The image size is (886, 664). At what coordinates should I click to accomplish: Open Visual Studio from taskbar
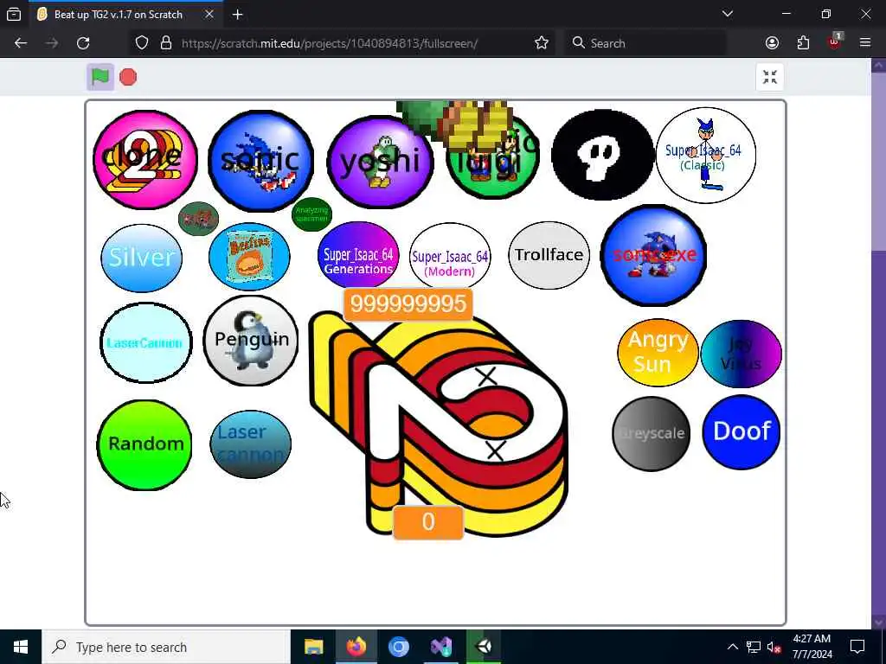point(440,647)
